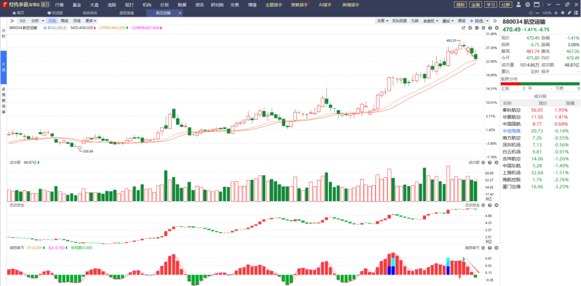Switch chart to 日线 daily period

(52, 21)
